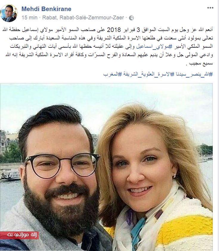Click the 15 min timestamp
The height and width of the screenshot is (251, 219).
coord(29,18)
